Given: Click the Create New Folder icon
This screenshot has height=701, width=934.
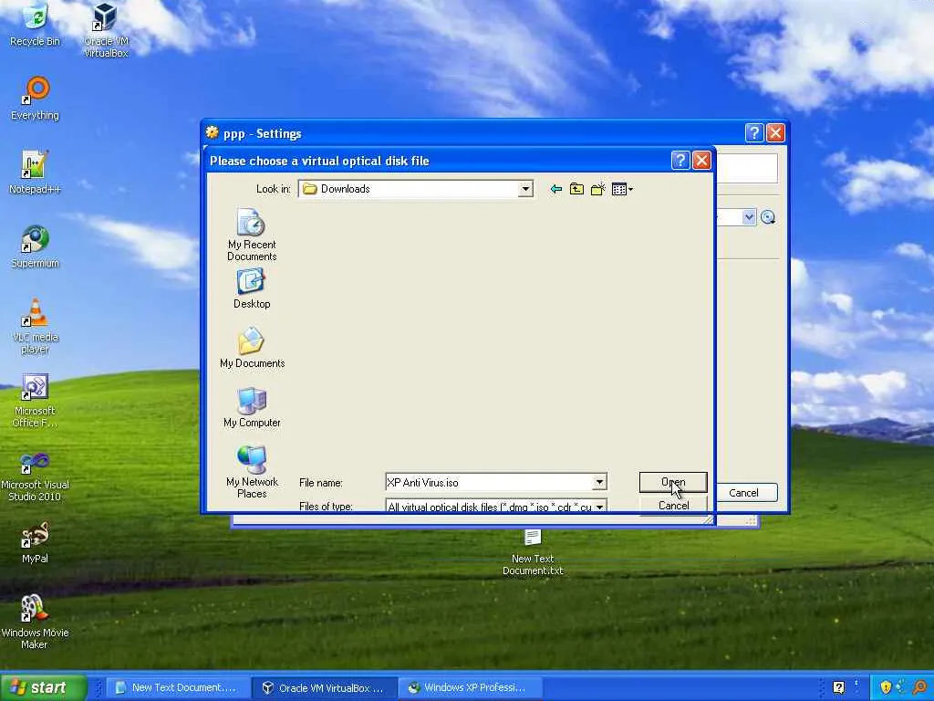Looking at the screenshot, I should [x=597, y=189].
